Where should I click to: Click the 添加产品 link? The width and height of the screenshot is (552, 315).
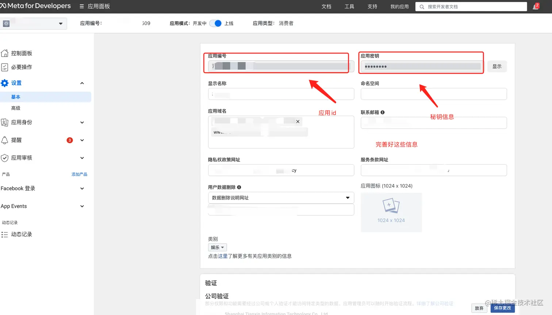(x=79, y=174)
